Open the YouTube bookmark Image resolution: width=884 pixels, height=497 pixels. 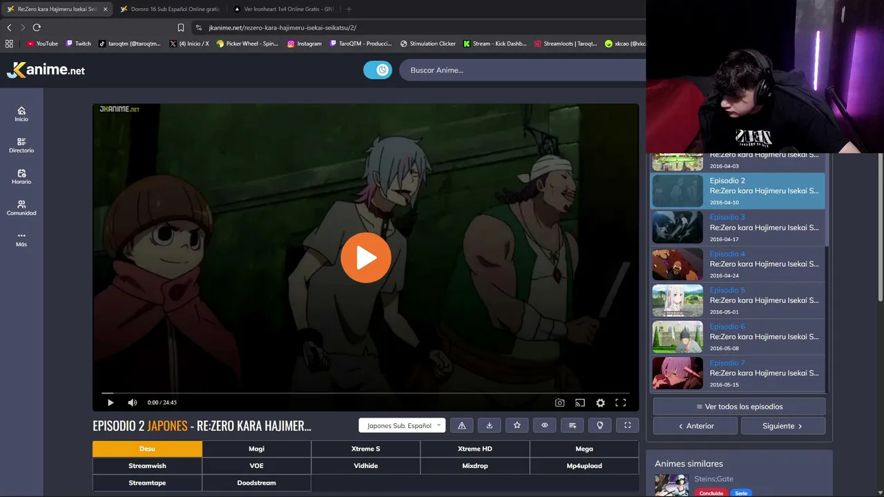click(x=42, y=43)
